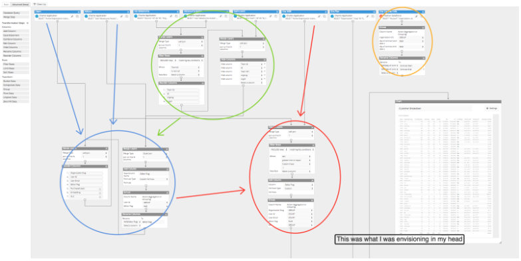Open the Editor Flag SUM aggregation dropdown

click(300, 221)
